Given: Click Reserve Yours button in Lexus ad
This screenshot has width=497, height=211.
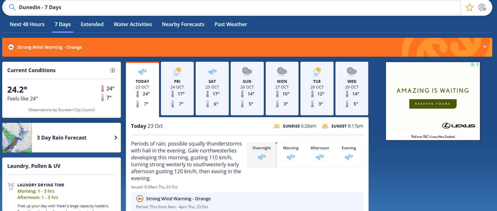Looking at the screenshot, I should pos(433,104).
